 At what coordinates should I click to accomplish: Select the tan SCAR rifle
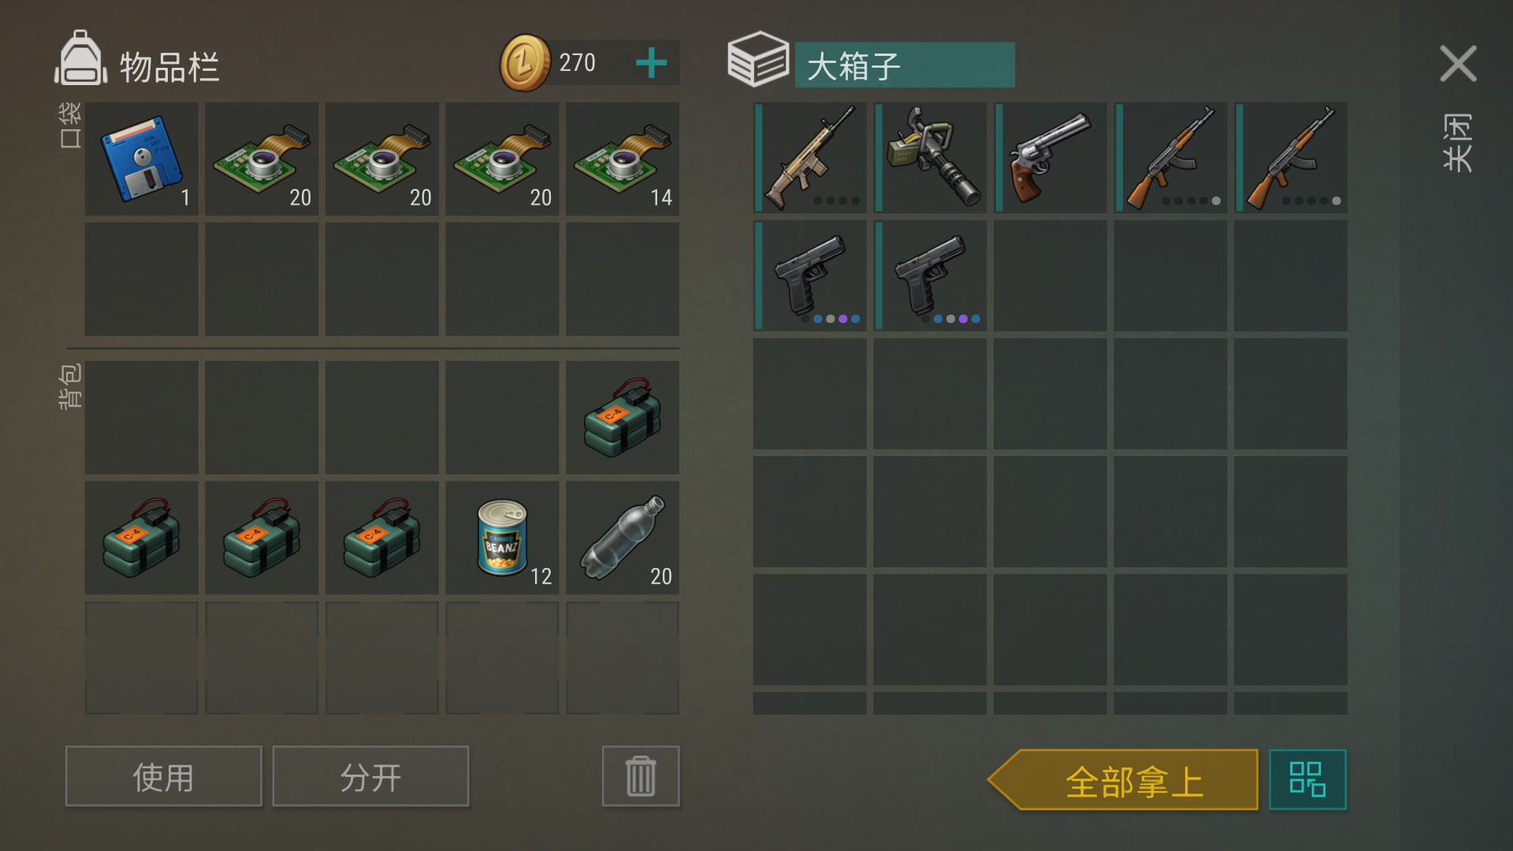[810, 158]
